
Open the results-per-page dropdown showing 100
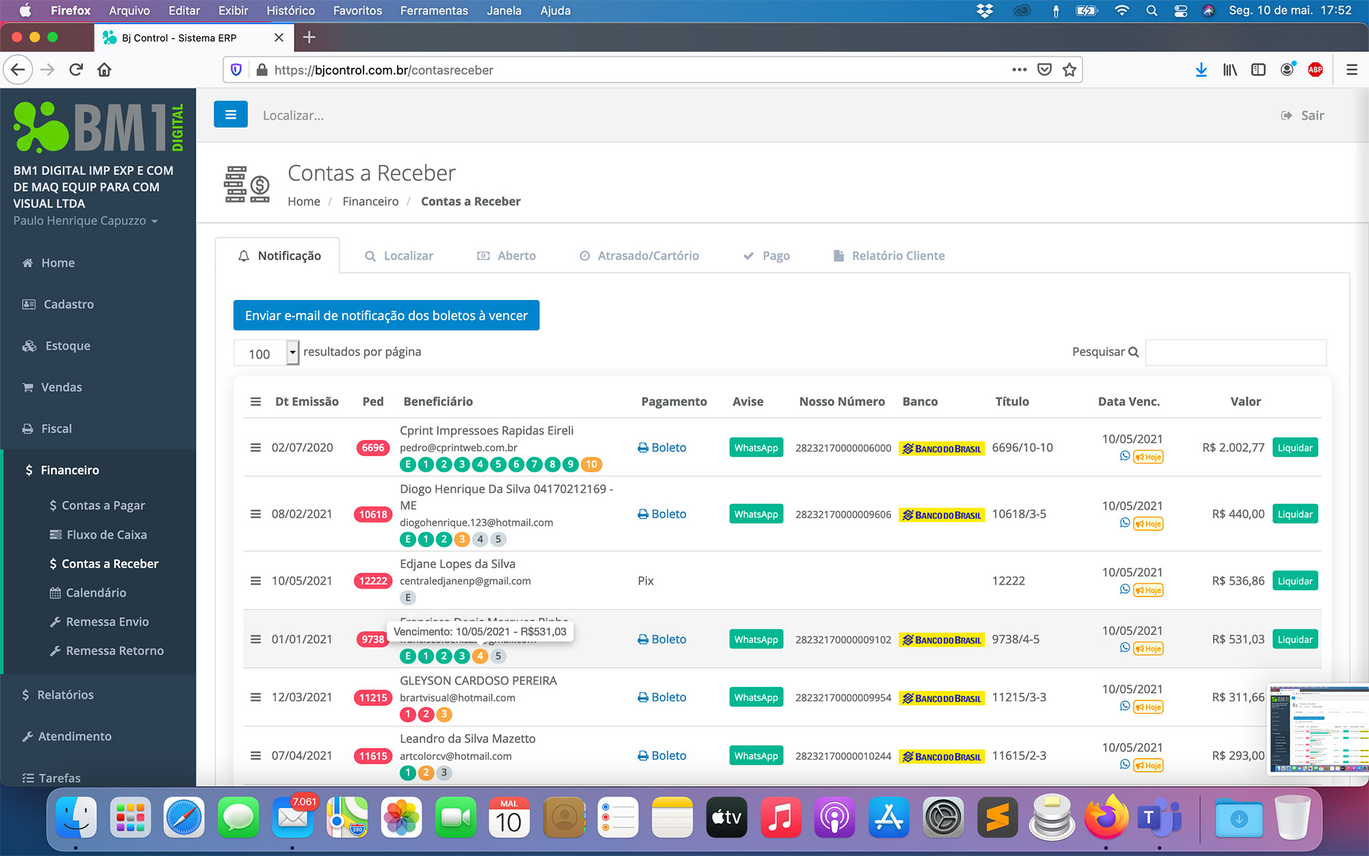(266, 353)
